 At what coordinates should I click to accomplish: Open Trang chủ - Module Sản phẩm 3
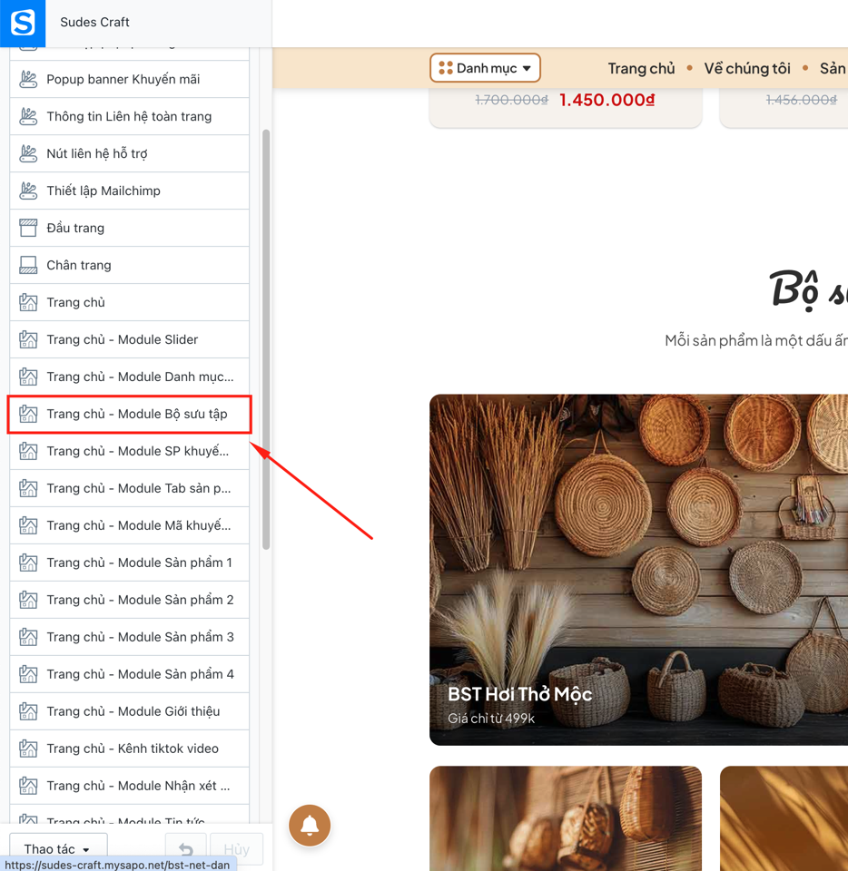tap(130, 638)
